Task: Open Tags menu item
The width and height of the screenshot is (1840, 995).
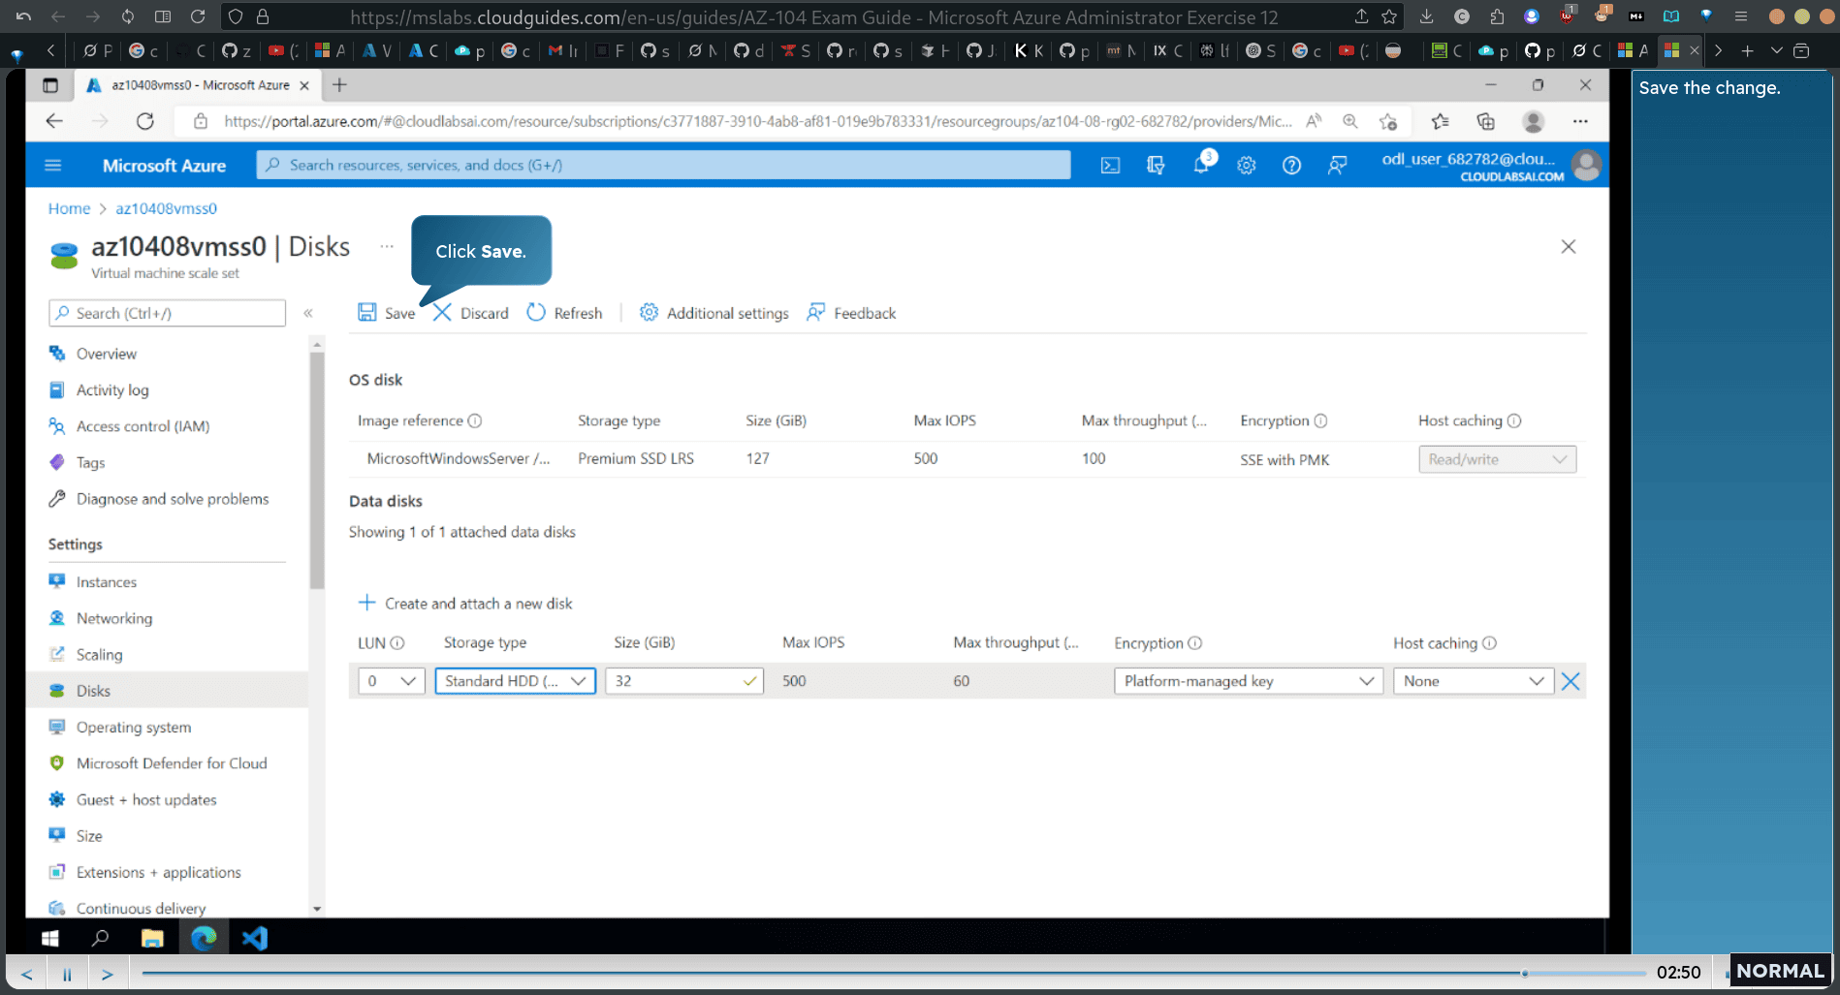Action: (90, 462)
